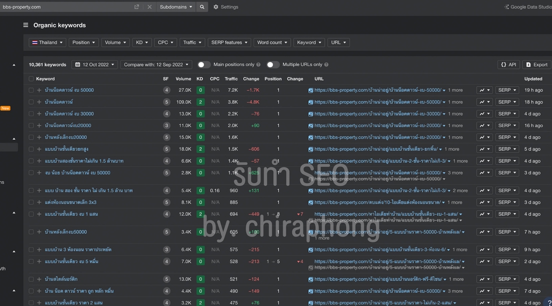Screen dimensions: 552x306
Task: Sort by CPC column header
Action: [214, 79]
